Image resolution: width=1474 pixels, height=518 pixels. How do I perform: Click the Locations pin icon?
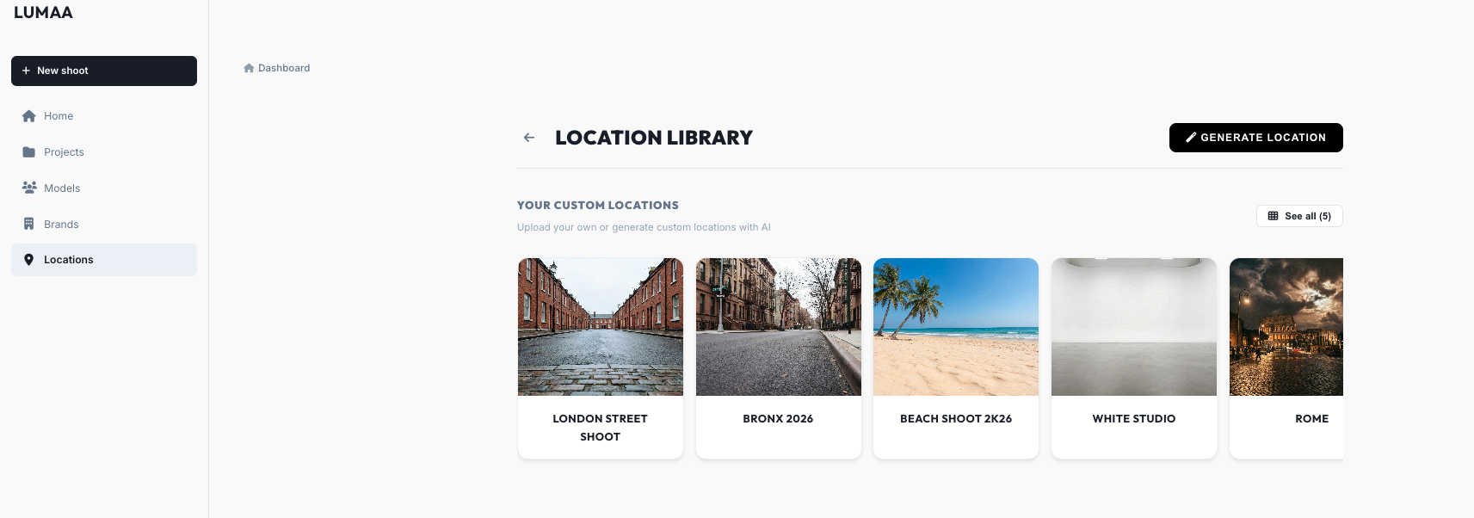[28, 260]
